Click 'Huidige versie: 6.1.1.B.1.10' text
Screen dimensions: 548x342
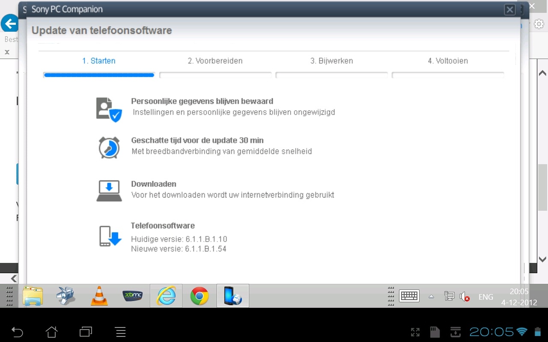coord(179,239)
